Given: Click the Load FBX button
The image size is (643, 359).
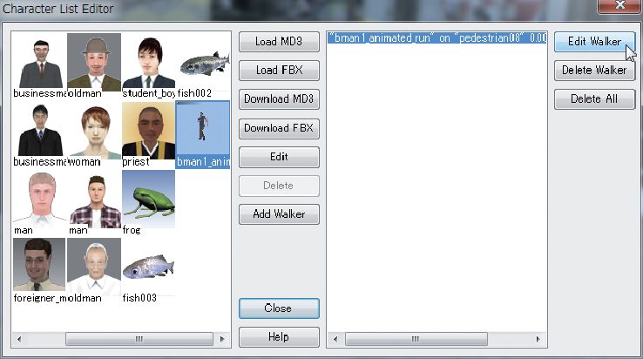Looking at the screenshot, I should tap(279, 71).
